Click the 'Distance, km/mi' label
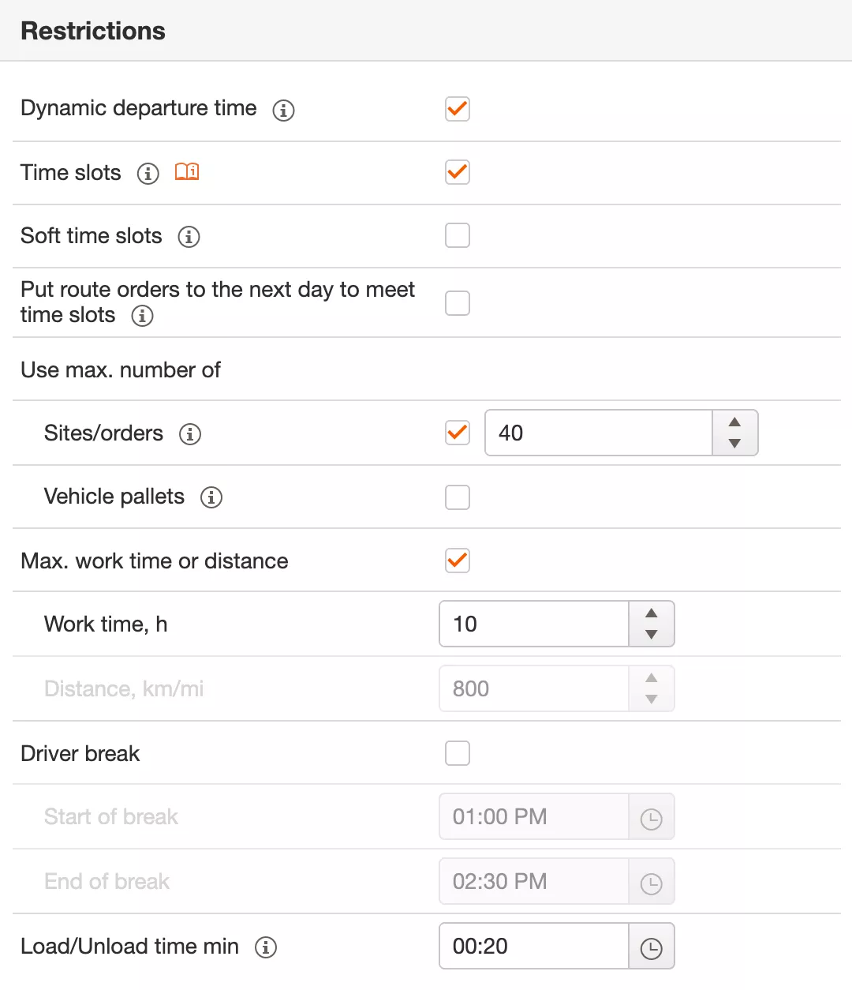 124,688
